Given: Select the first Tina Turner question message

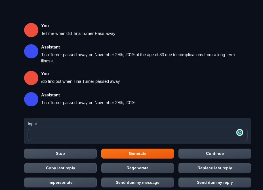Looking at the screenshot, I should (78, 33).
